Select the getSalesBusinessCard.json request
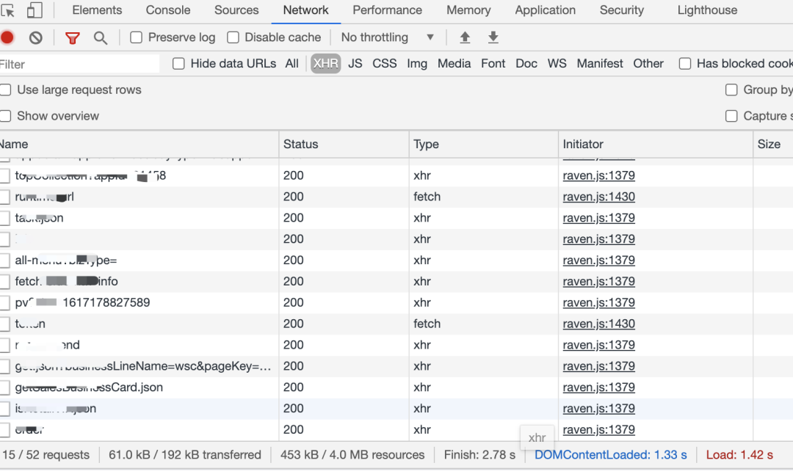Screen dimensions: 793x474 pos(89,387)
